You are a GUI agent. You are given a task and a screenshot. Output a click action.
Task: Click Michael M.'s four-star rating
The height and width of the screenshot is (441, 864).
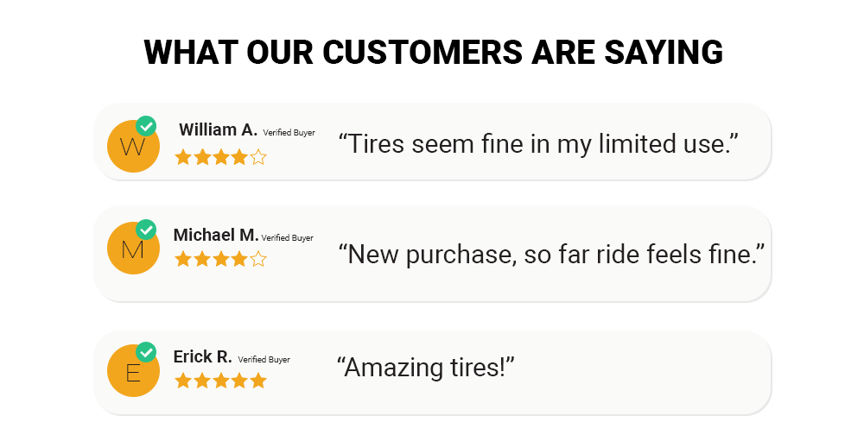tap(220, 259)
